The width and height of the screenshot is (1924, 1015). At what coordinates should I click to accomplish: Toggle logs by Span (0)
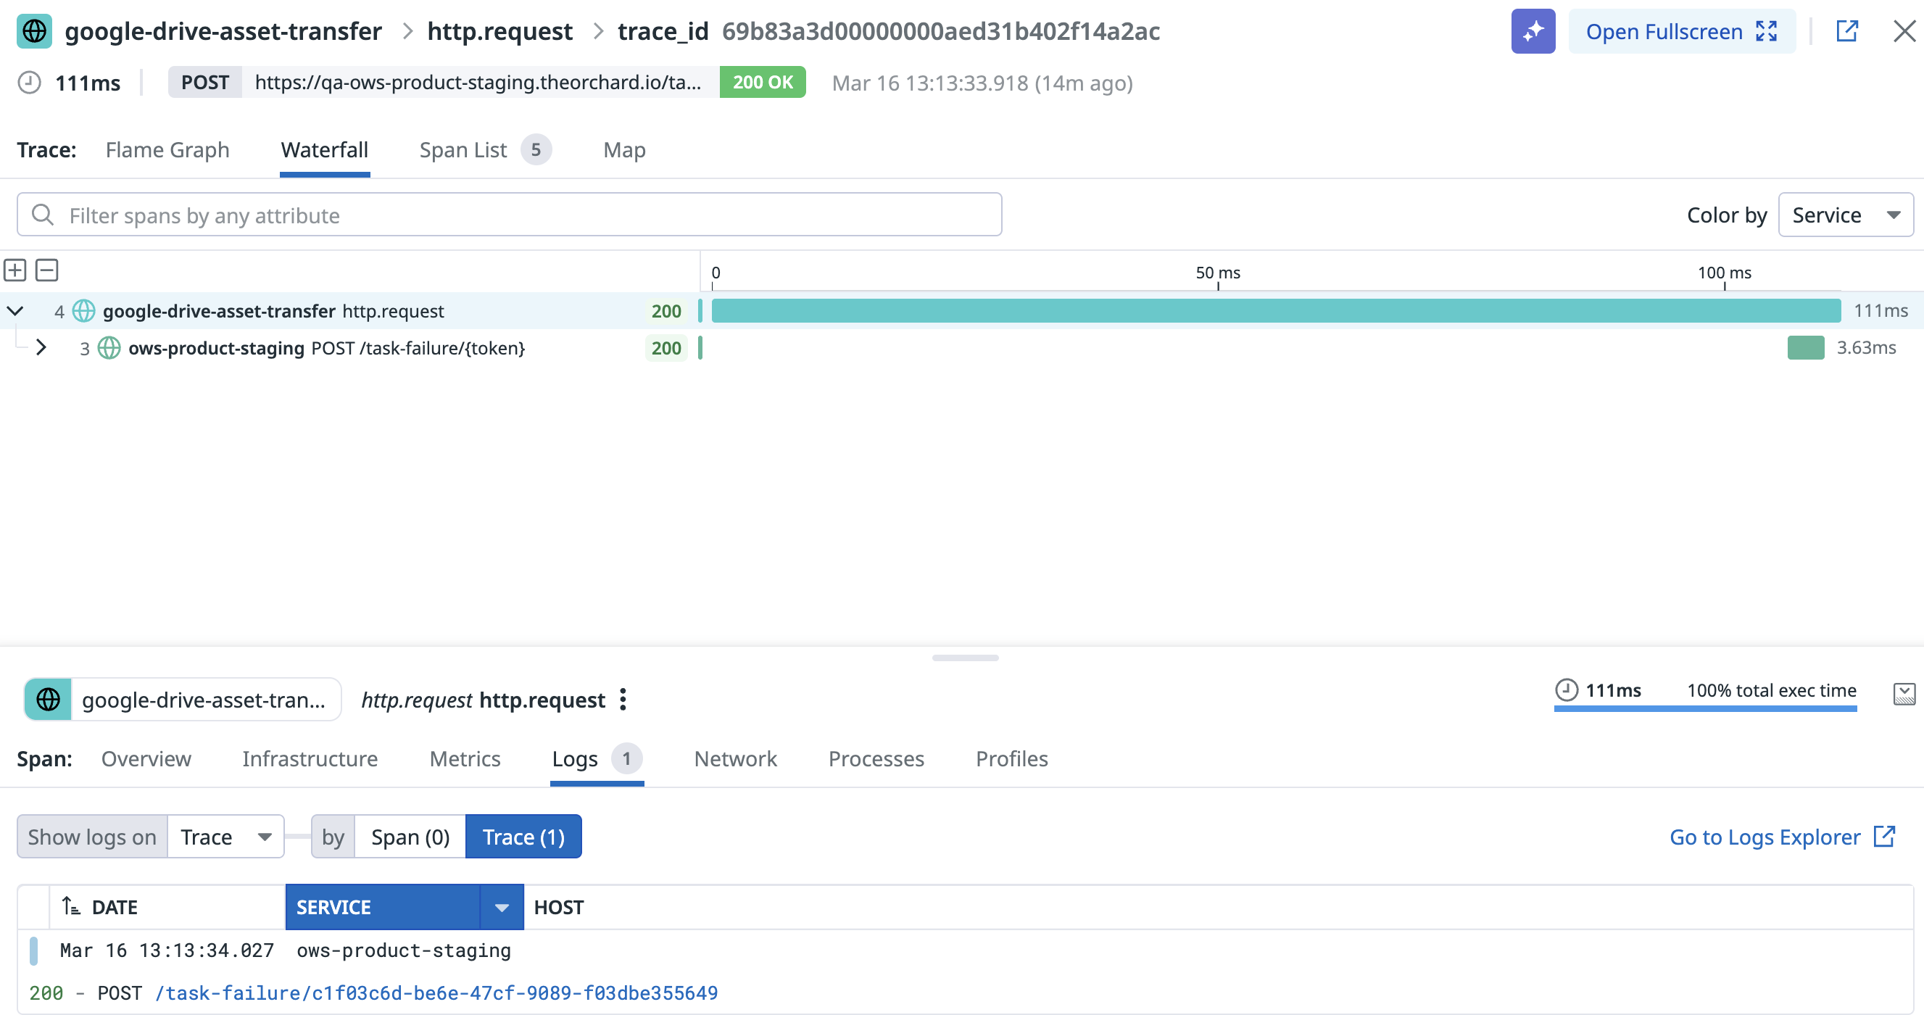410,837
